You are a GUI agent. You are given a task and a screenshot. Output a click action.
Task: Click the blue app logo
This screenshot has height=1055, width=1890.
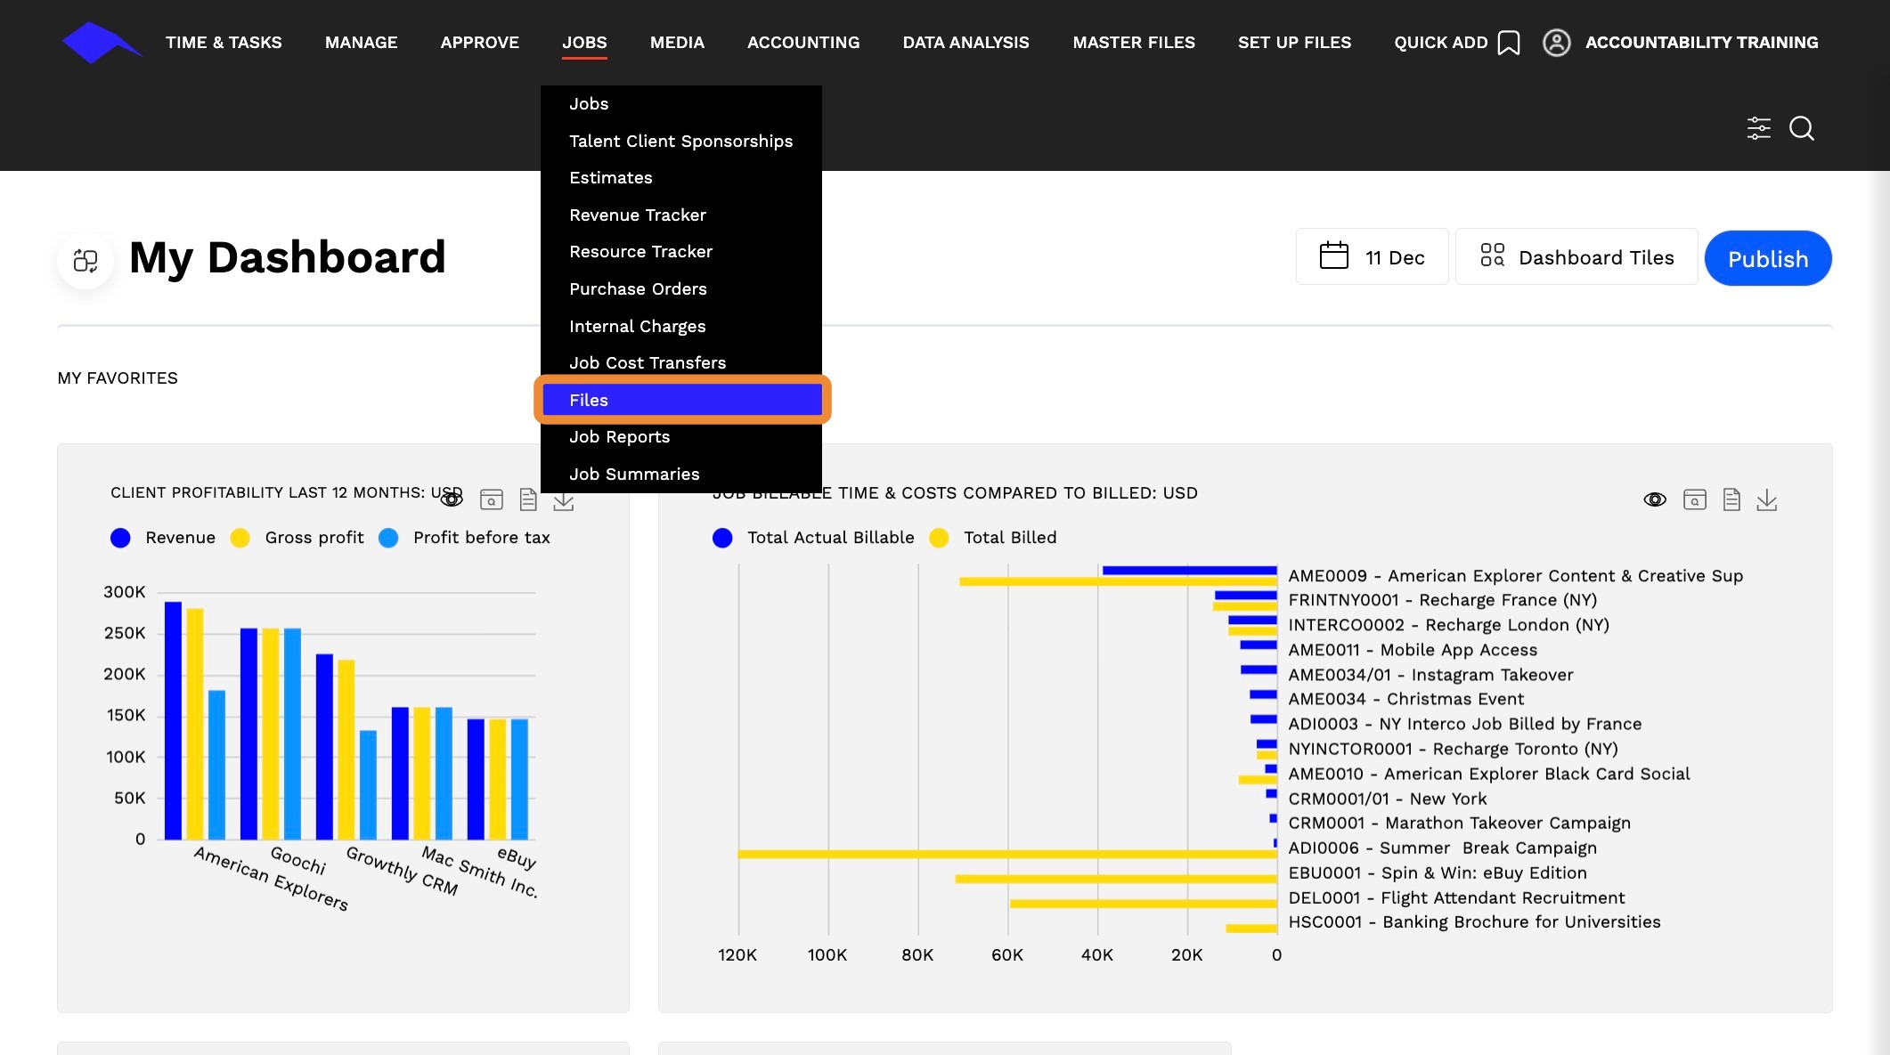(x=100, y=42)
